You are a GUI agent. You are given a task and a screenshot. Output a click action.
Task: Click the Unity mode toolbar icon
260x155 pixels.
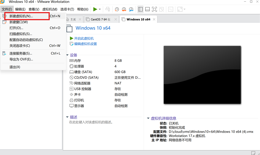click(x=161, y=9)
